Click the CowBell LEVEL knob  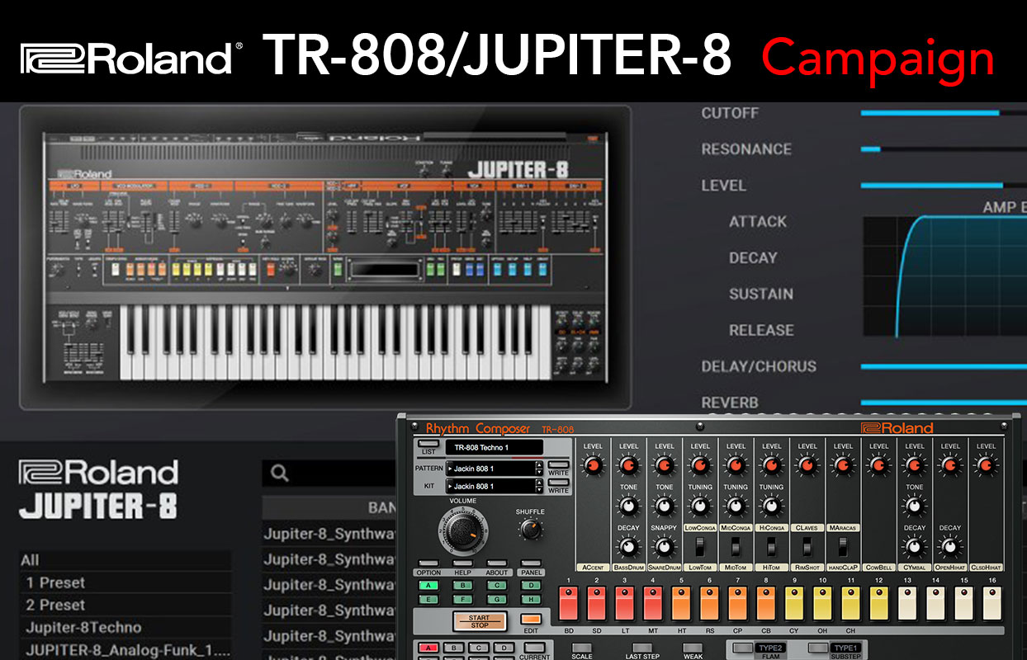point(878,466)
